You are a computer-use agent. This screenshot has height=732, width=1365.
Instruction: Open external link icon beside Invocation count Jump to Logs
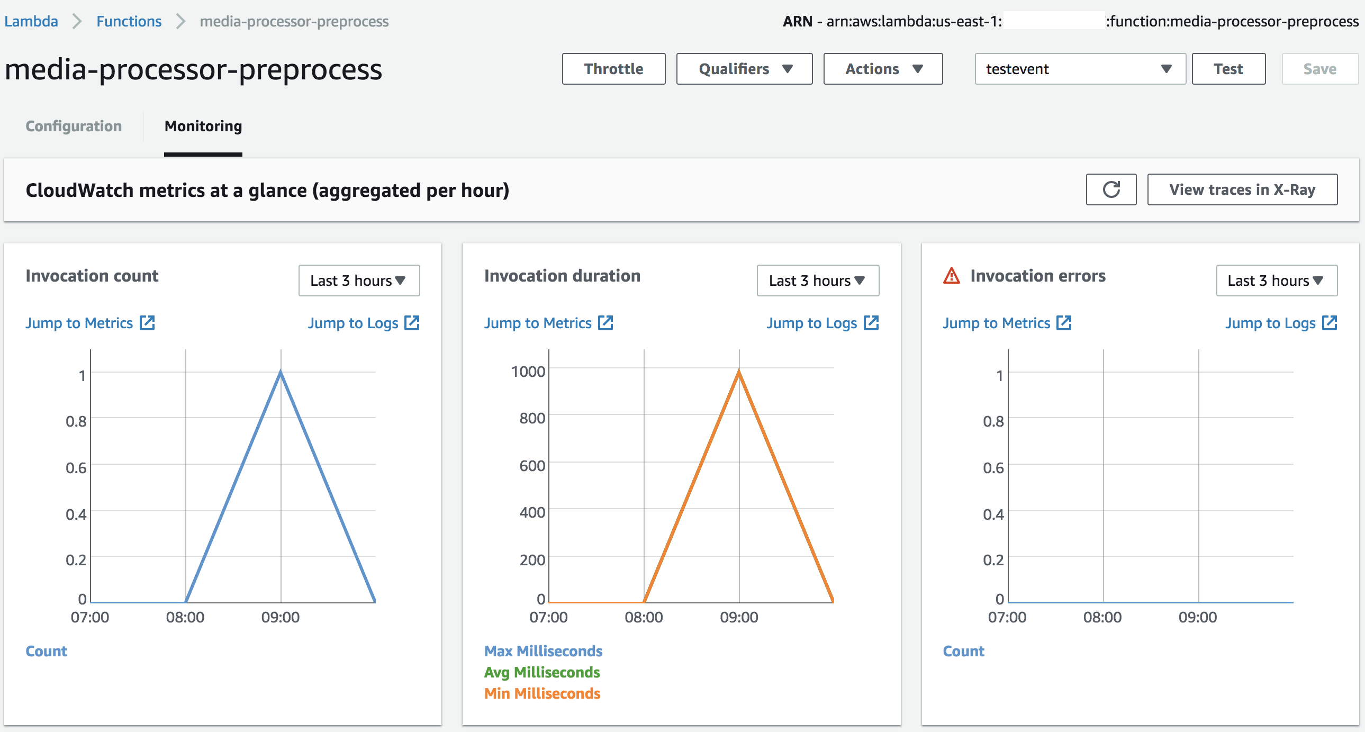coord(412,323)
